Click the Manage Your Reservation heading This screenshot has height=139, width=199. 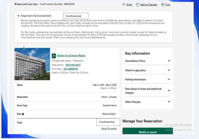(142, 121)
